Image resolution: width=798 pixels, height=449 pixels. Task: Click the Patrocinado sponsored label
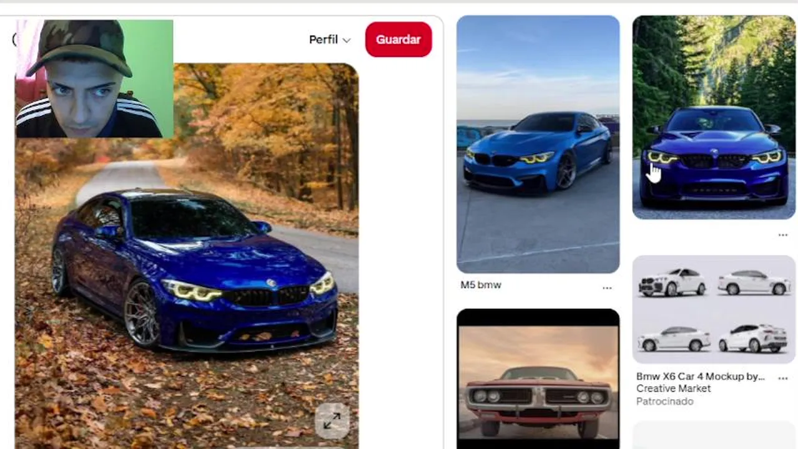coord(664,401)
